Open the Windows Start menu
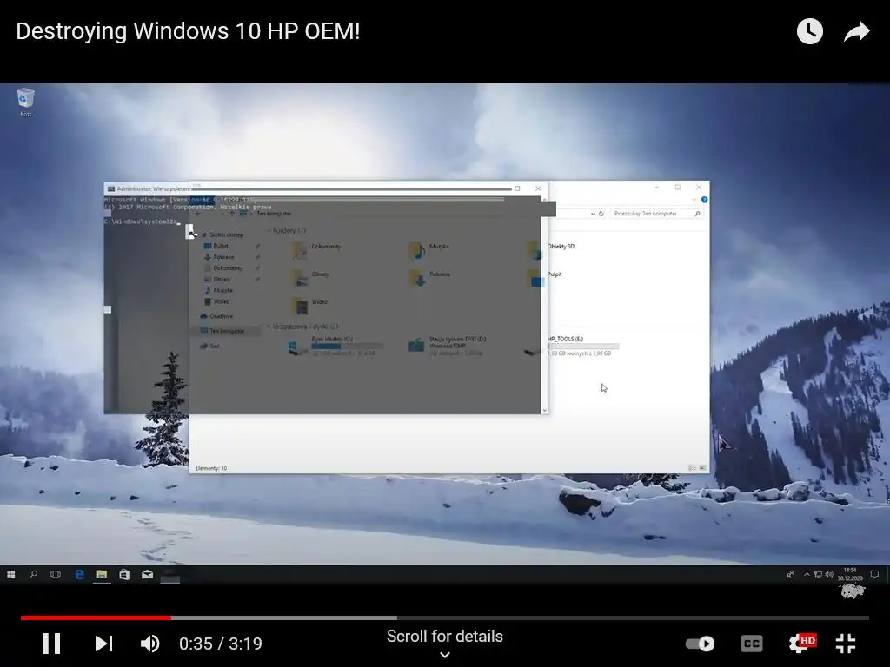This screenshot has width=890, height=667. [10, 575]
